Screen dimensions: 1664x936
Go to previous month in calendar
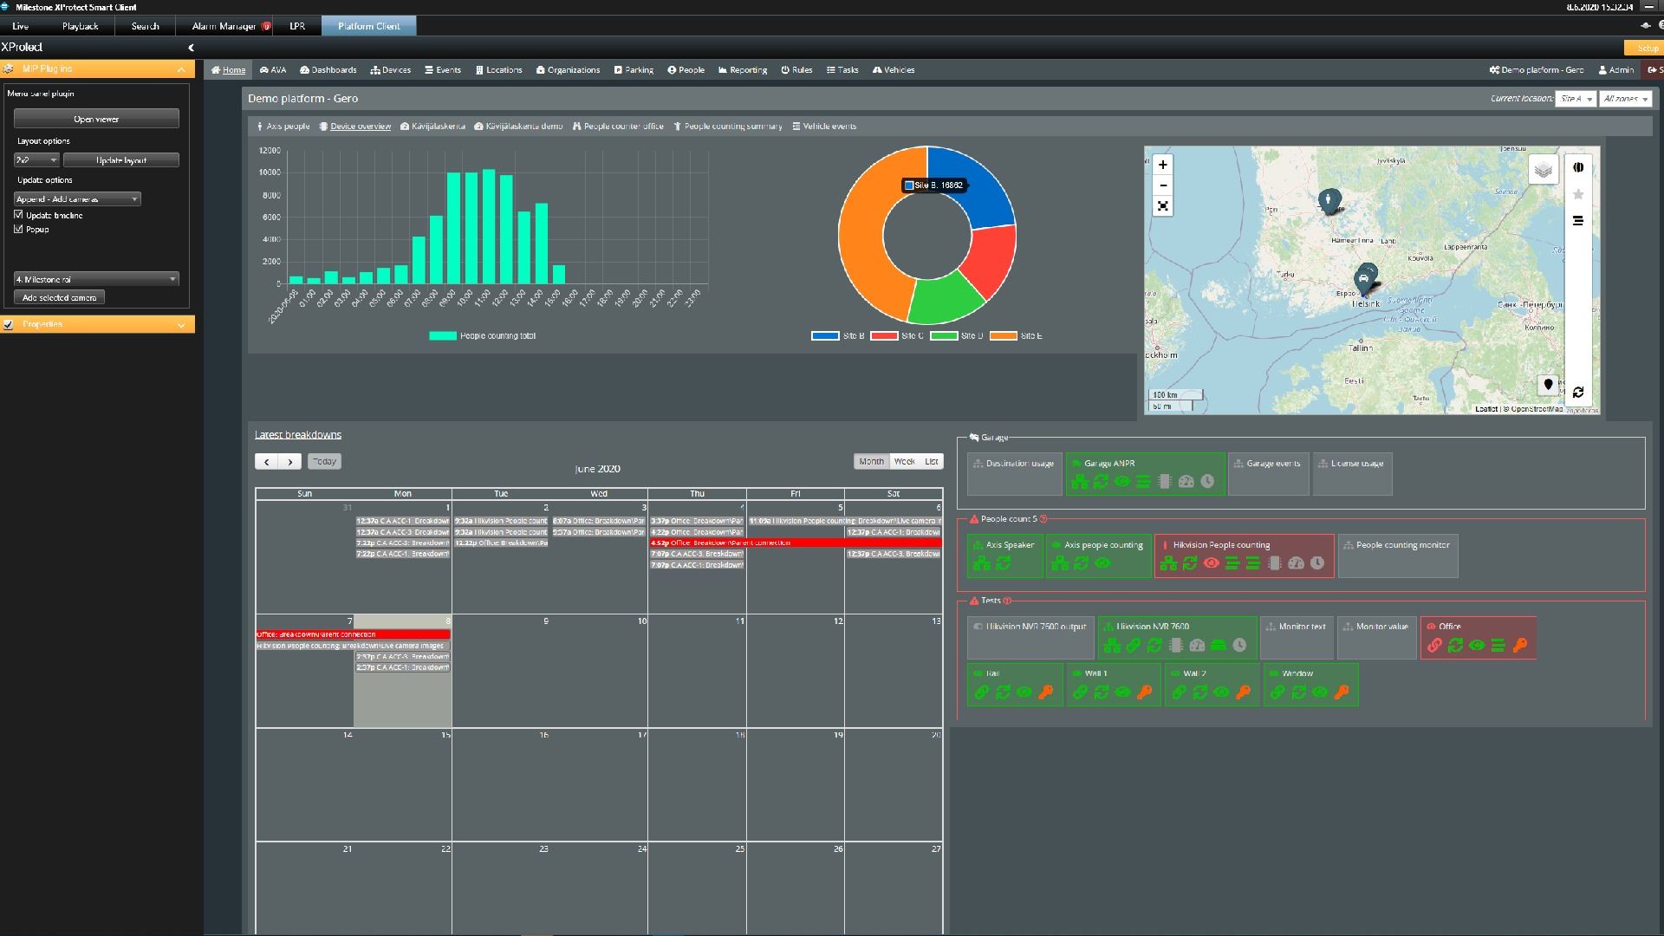[x=267, y=462]
